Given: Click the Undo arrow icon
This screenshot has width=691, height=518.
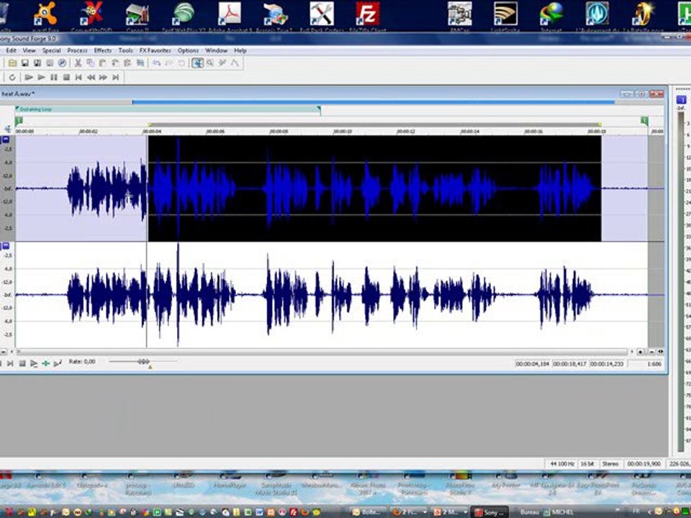Looking at the screenshot, I should [156, 63].
